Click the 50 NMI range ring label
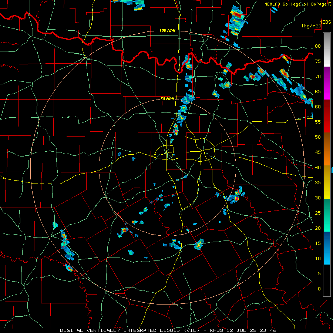This screenshot has width=333, height=333. tap(167, 99)
